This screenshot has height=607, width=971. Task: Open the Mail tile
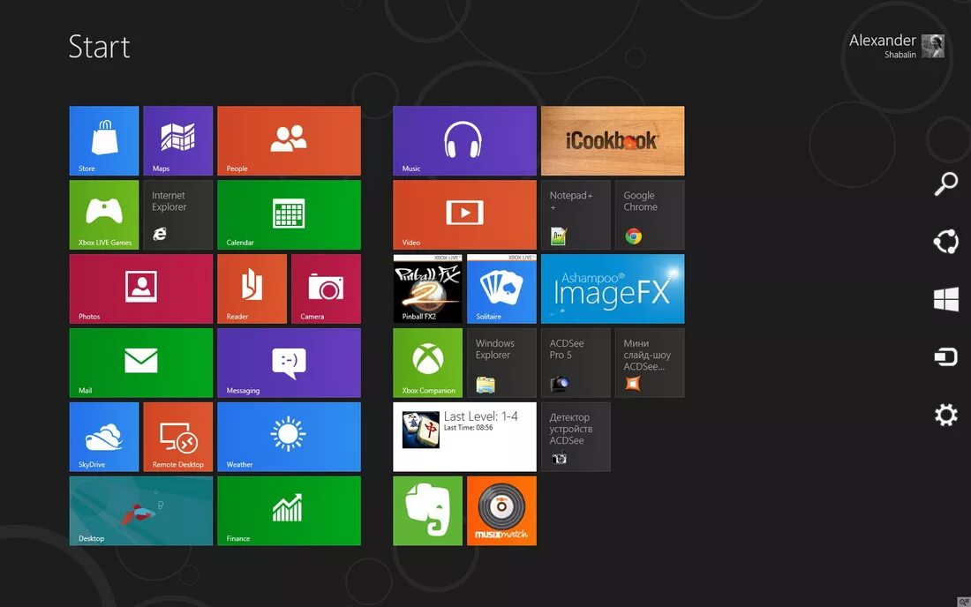point(141,363)
